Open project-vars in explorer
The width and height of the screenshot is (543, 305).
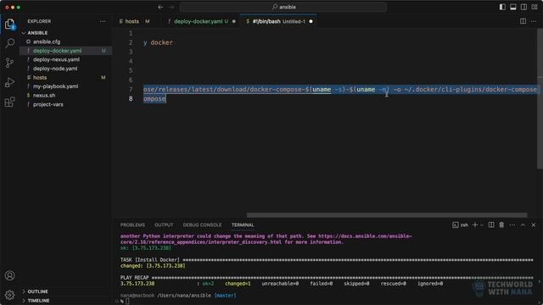[48, 104]
